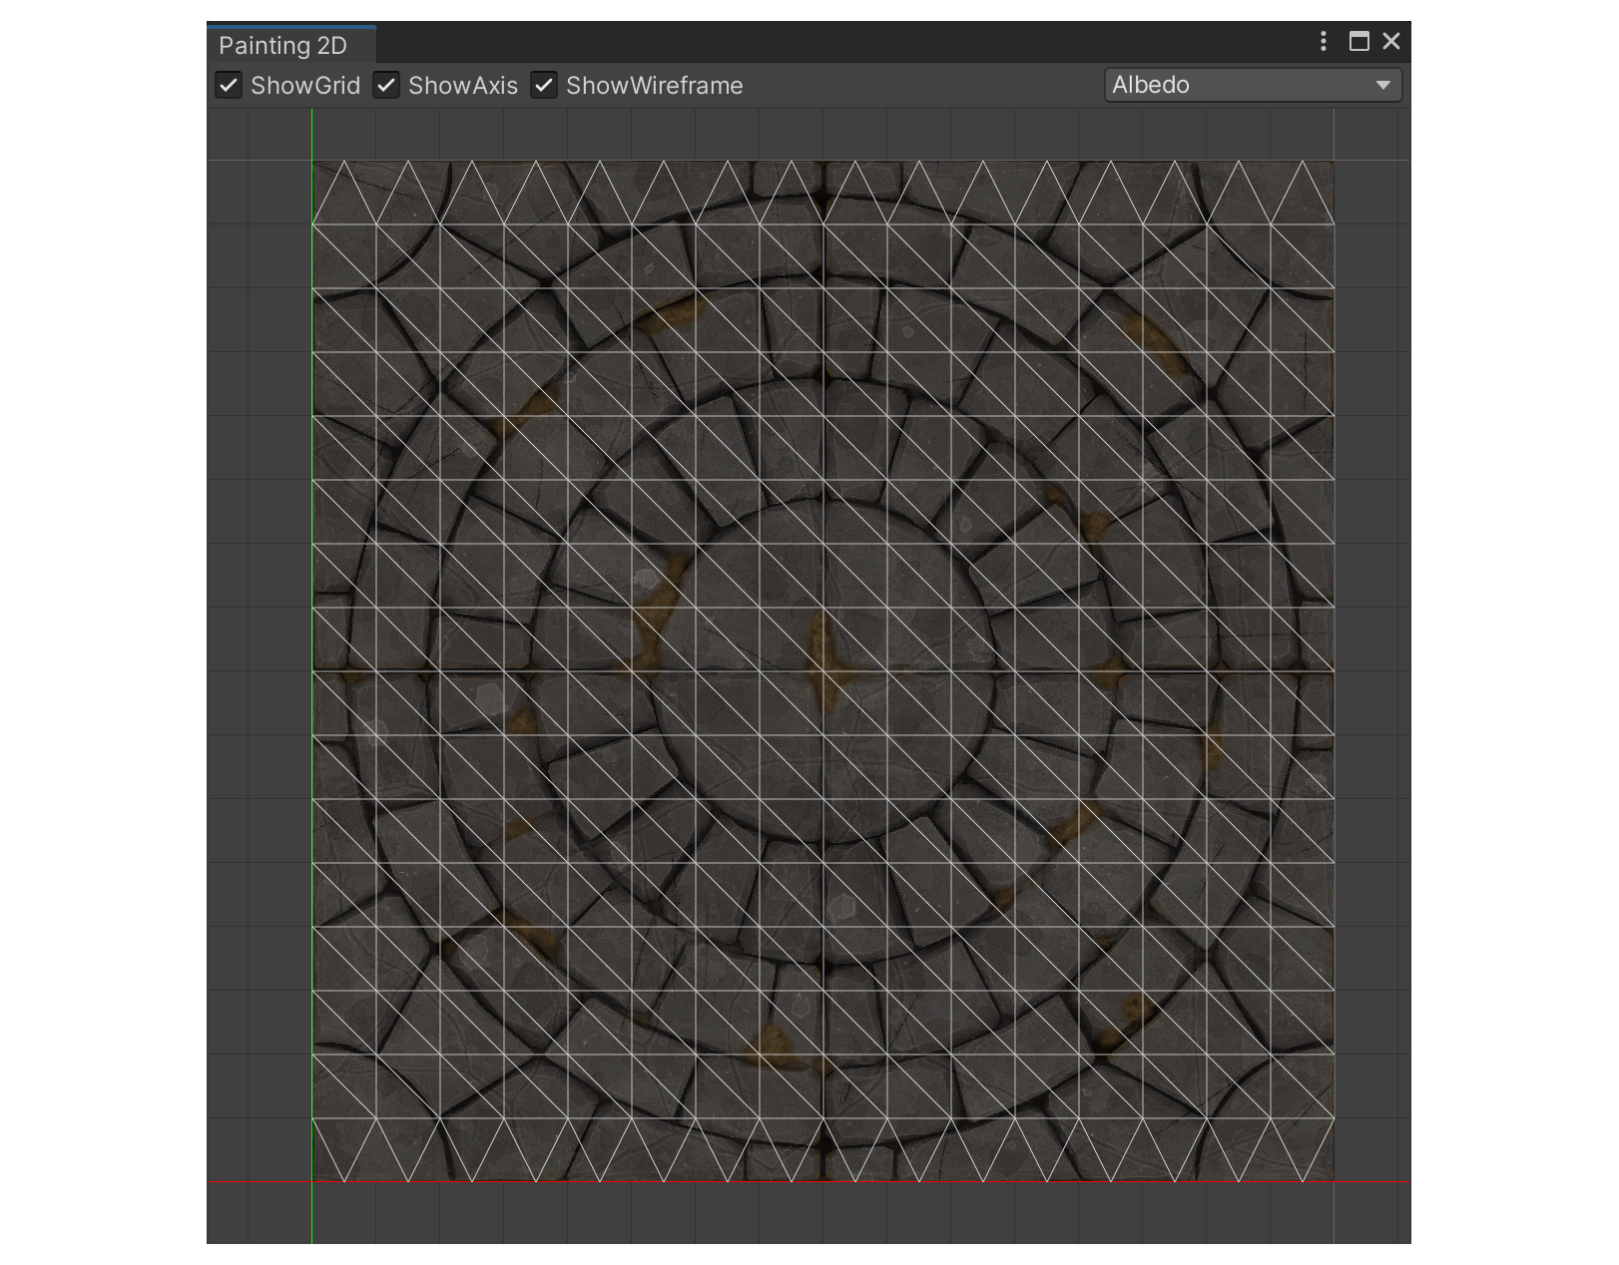Uncheck ShowWireframe to hide mesh lines

click(x=543, y=86)
